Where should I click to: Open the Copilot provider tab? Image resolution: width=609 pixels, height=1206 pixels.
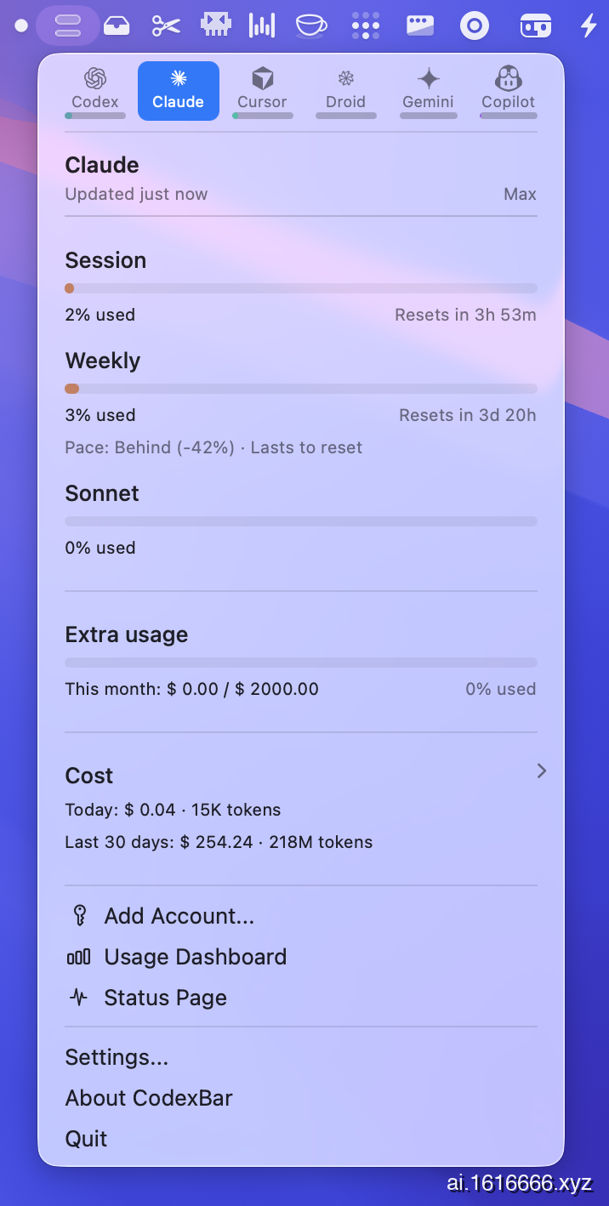(x=509, y=90)
